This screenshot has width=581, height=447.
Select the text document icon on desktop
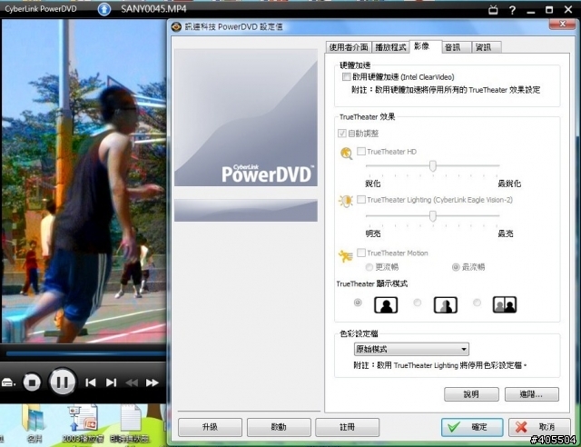click(130, 425)
